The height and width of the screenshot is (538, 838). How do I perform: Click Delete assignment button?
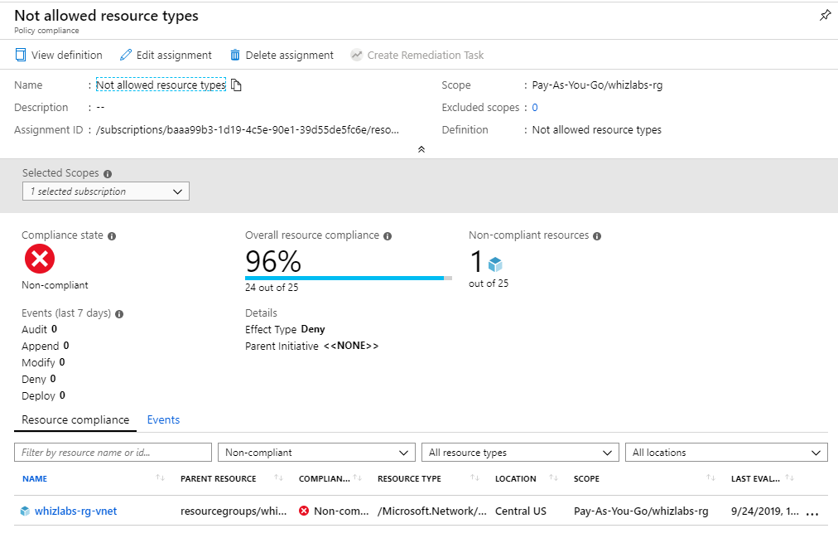pos(282,56)
